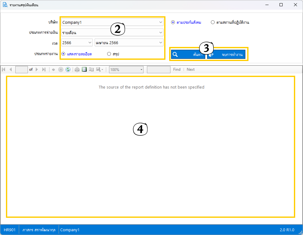The width and height of the screenshot is (303, 235).
Task: Open the page setup icon
Action: click(91, 69)
